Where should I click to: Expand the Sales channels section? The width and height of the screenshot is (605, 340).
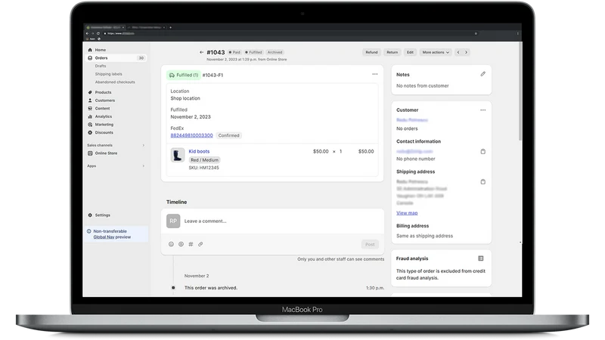[x=144, y=145]
